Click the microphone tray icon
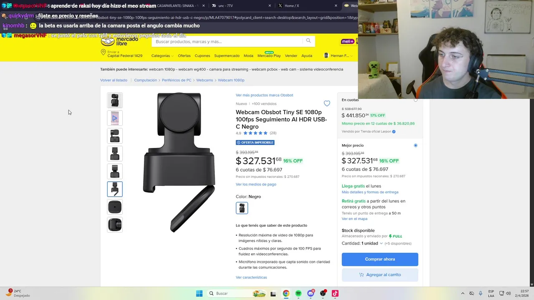This screenshot has height=300, width=534. coord(481,293)
